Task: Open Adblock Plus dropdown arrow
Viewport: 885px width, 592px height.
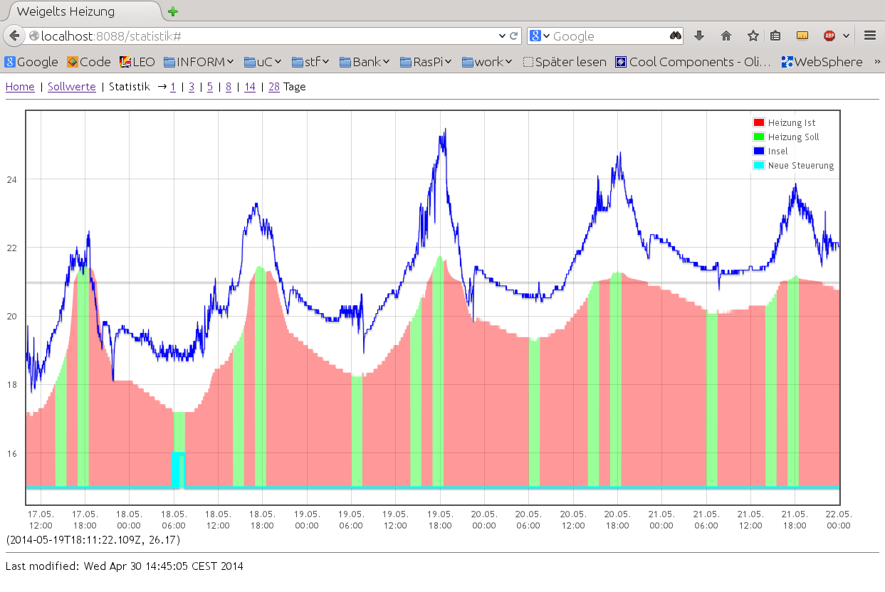Action: pos(846,36)
